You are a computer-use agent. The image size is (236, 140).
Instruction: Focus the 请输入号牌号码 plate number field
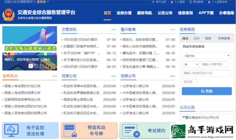214,64
